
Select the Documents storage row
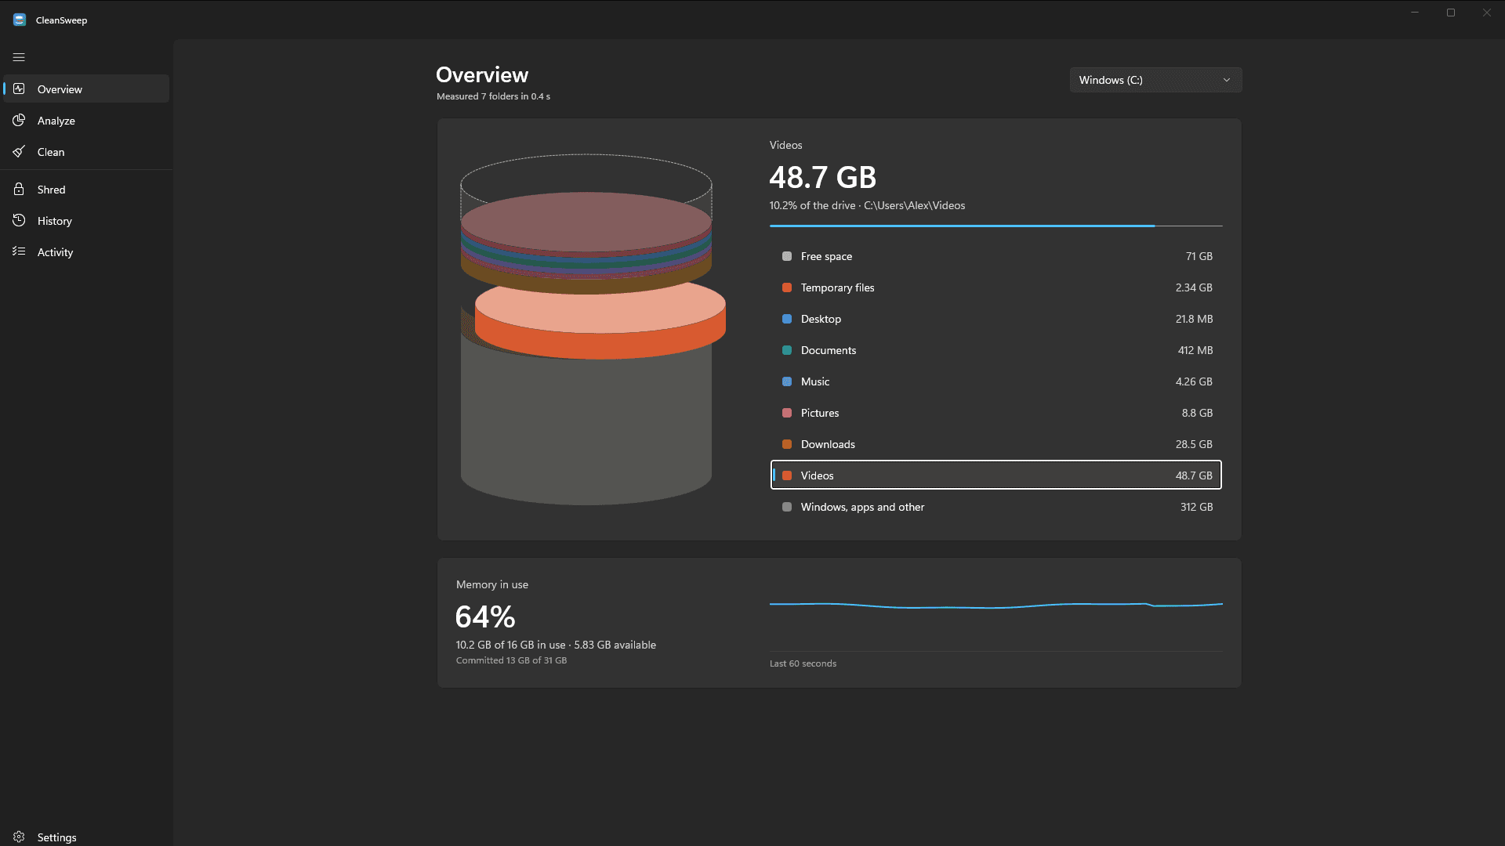pyautogui.click(x=996, y=350)
